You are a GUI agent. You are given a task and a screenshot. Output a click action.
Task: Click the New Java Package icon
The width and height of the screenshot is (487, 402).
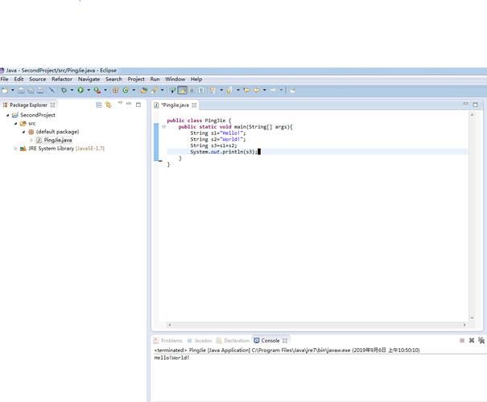(x=115, y=90)
